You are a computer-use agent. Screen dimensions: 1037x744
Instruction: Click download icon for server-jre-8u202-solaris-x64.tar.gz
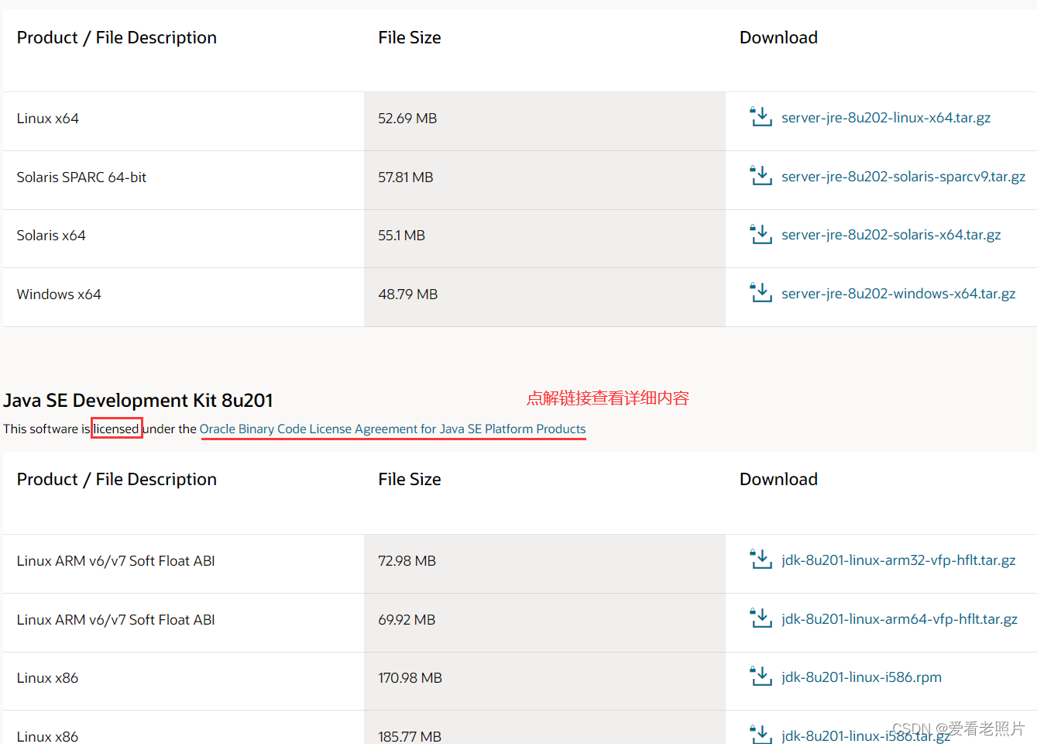[761, 234]
